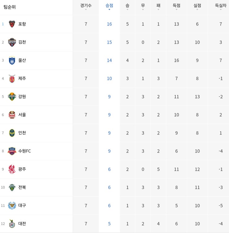Click the 광주 phoenix logo
Screen dimensions: 229x233
[x=12, y=169]
